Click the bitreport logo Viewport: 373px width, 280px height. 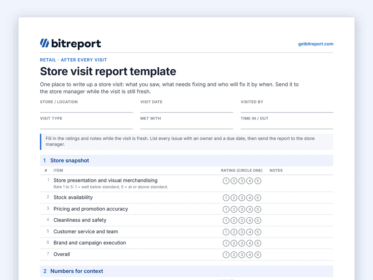[x=70, y=44]
